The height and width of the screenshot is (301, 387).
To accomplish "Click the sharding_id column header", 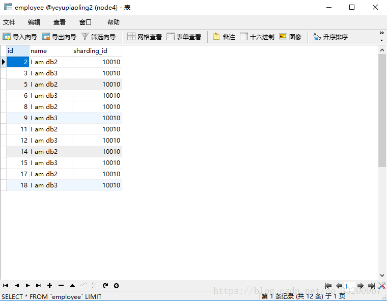I will tap(97, 51).
